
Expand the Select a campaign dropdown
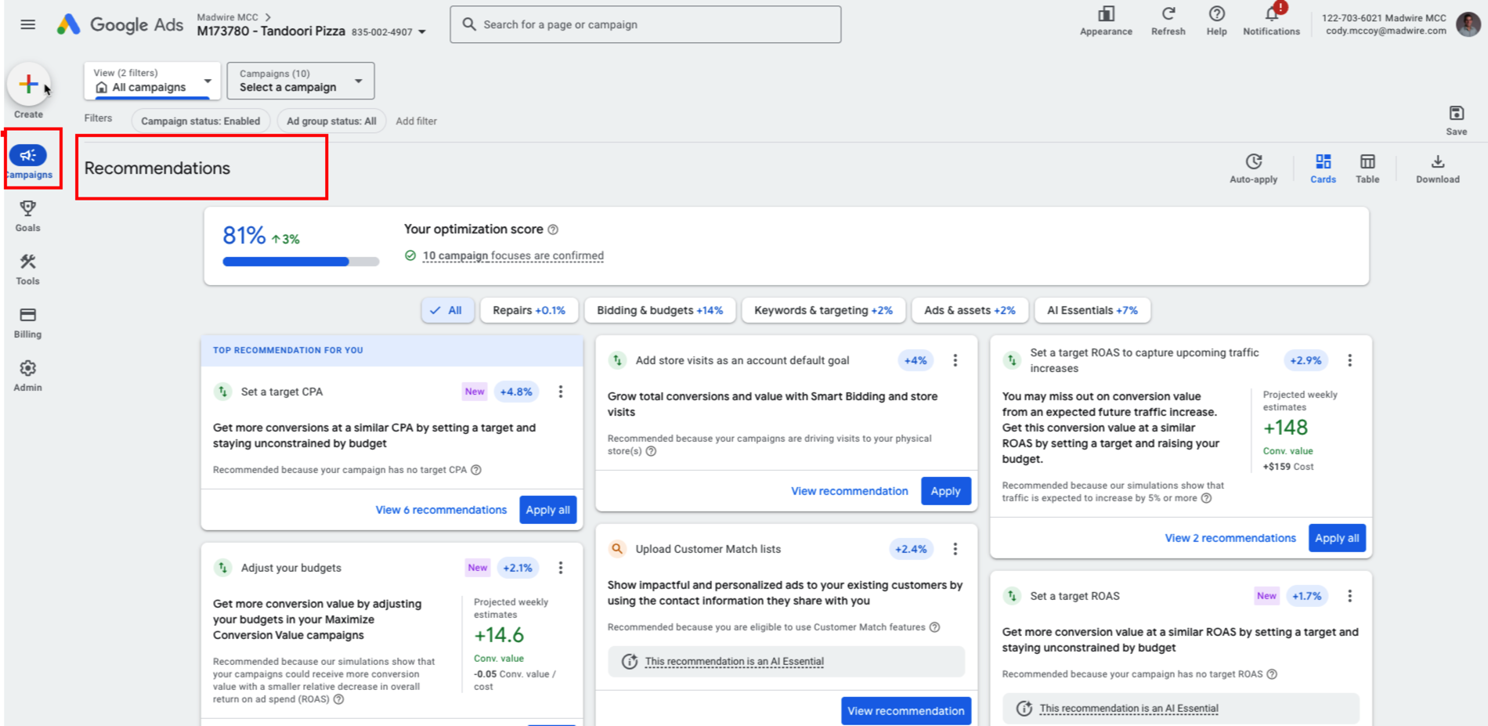pyautogui.click(x=301, y=81)
